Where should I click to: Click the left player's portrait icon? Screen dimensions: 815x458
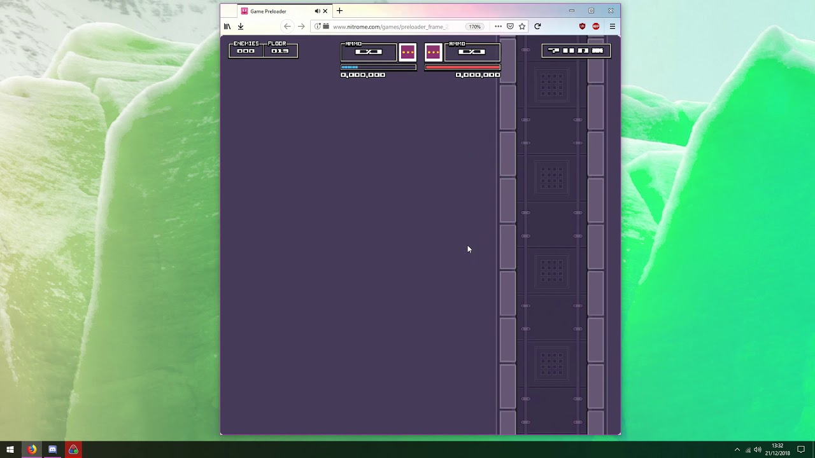pyautogui.click(x=407, y=52)
